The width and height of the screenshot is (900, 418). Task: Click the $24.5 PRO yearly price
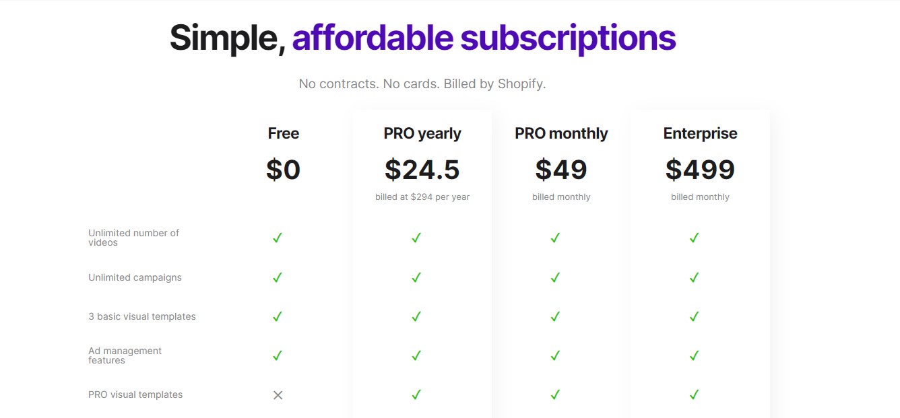[x=422, y=170]
